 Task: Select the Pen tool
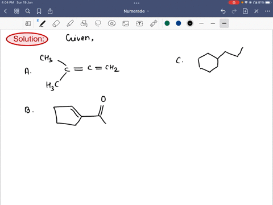point(42,23)
